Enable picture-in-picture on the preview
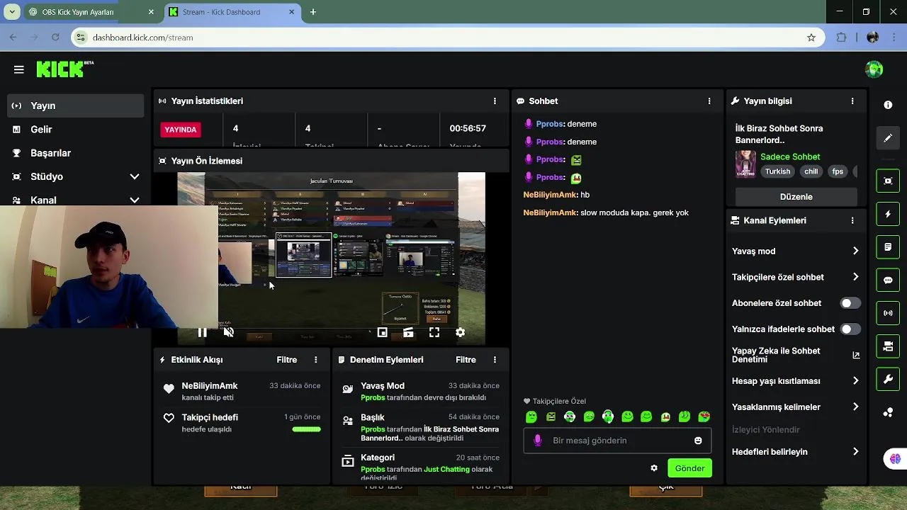 click(382, 332)
